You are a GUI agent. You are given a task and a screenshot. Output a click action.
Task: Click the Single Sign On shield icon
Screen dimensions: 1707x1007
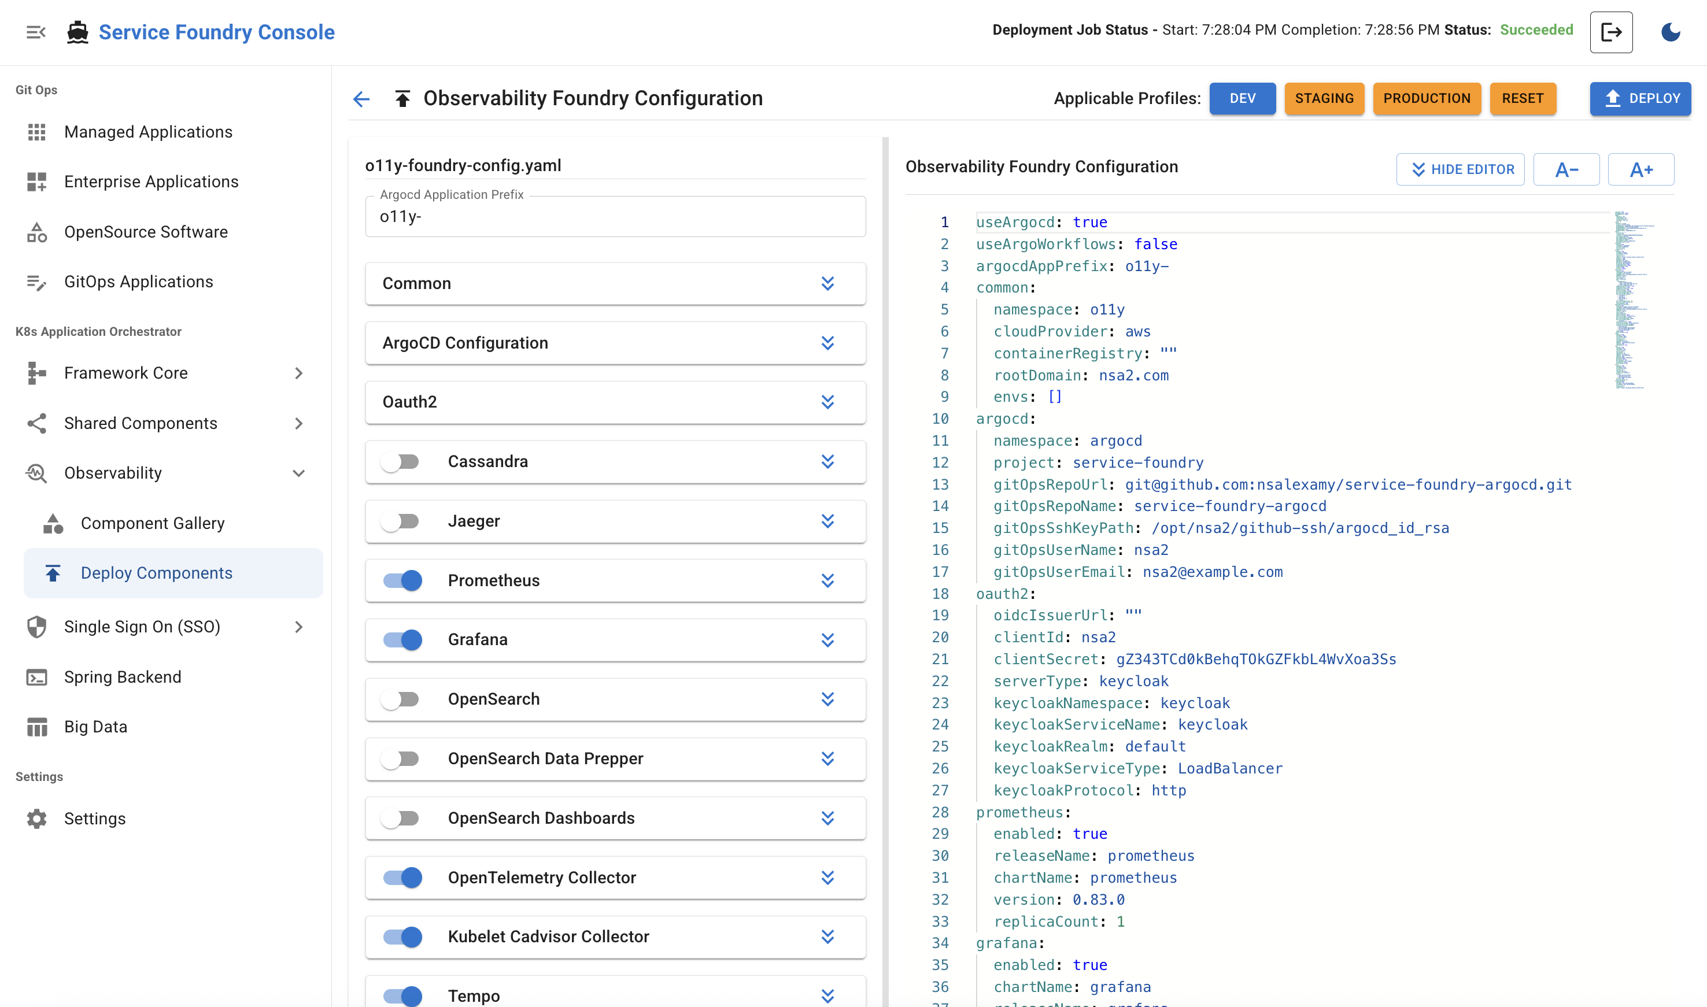36,627
